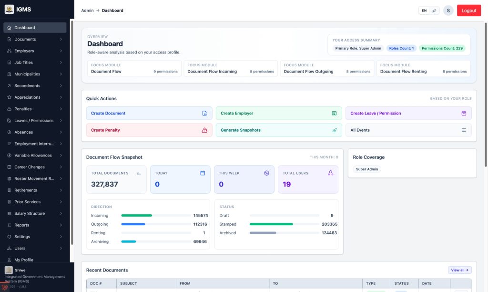Open View all recent documents link

point(460,270)
